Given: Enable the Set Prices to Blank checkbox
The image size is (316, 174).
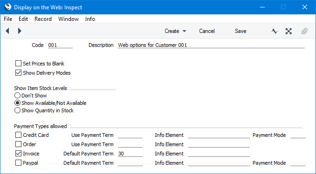Looking at the screenshot, I should click(x=18, y=64).
